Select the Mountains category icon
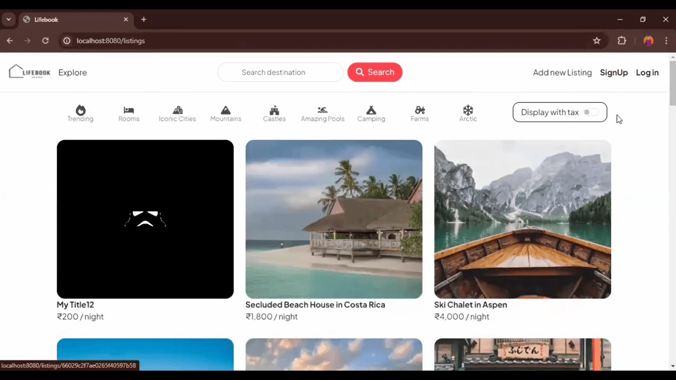 click(x=226, y=110)
